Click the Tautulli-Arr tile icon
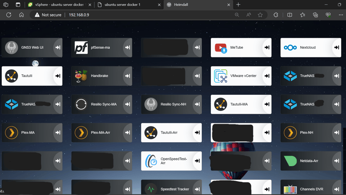Viewport: 346px width, 195px height. tap(151, 132)
